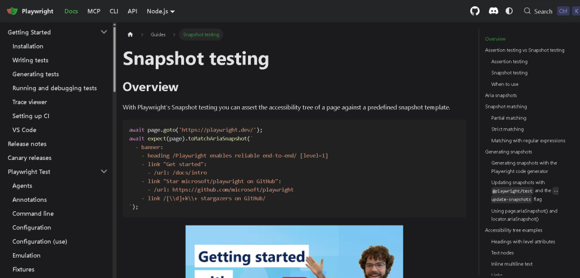The height and width of the screenshot is (278, 580).
Task: Open the Docs navbar tab
Action: coord(71,11)
